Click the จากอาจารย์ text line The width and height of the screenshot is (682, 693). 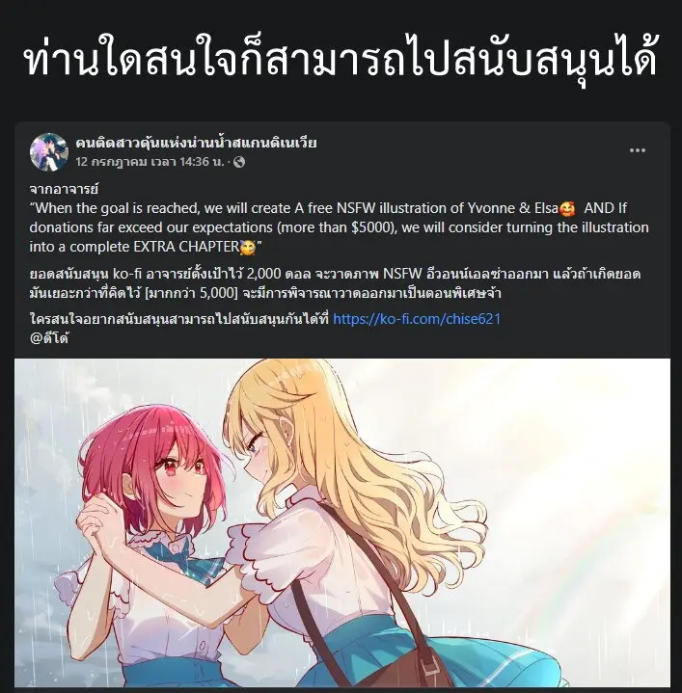64,189
